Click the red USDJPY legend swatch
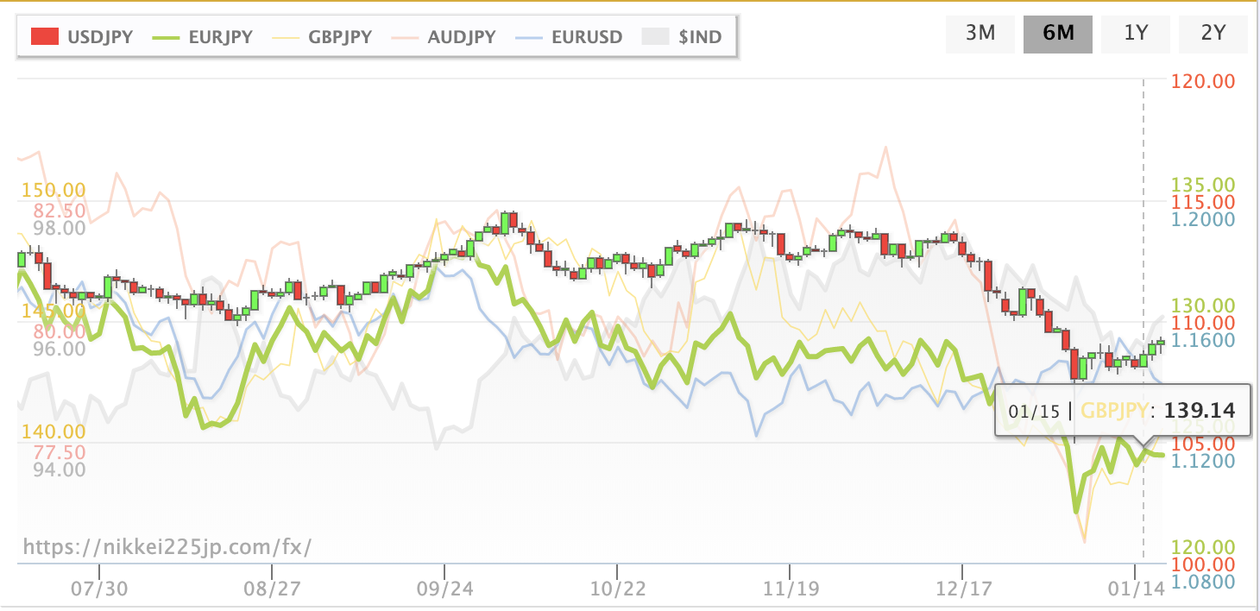Screen dimensions: 1260x611 45,36
